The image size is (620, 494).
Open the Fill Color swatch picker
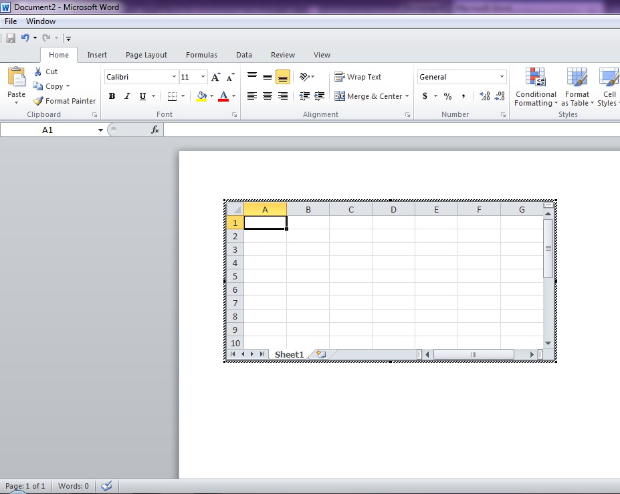pyautogui.click(x=201, y=96)
